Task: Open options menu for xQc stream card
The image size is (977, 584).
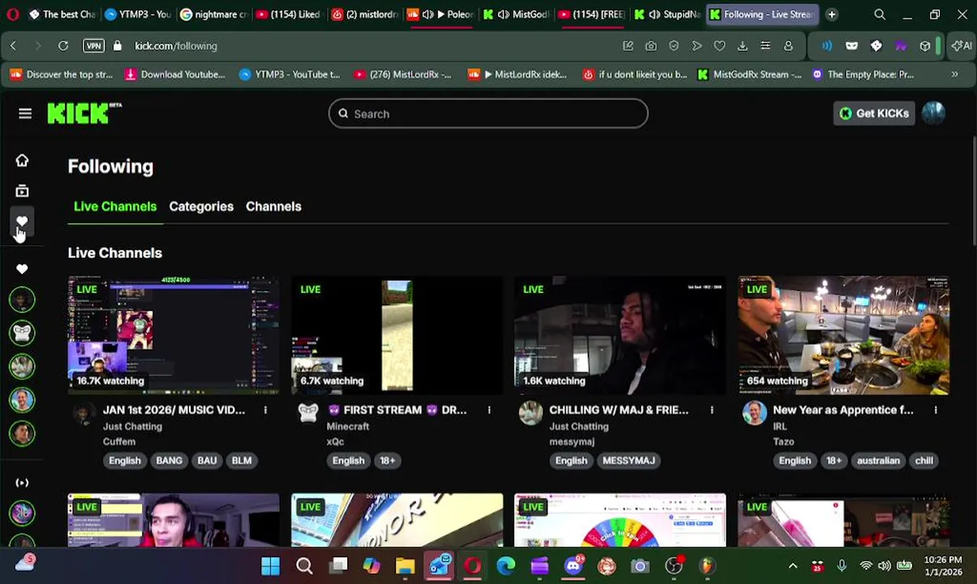Action: pos(488,410)
